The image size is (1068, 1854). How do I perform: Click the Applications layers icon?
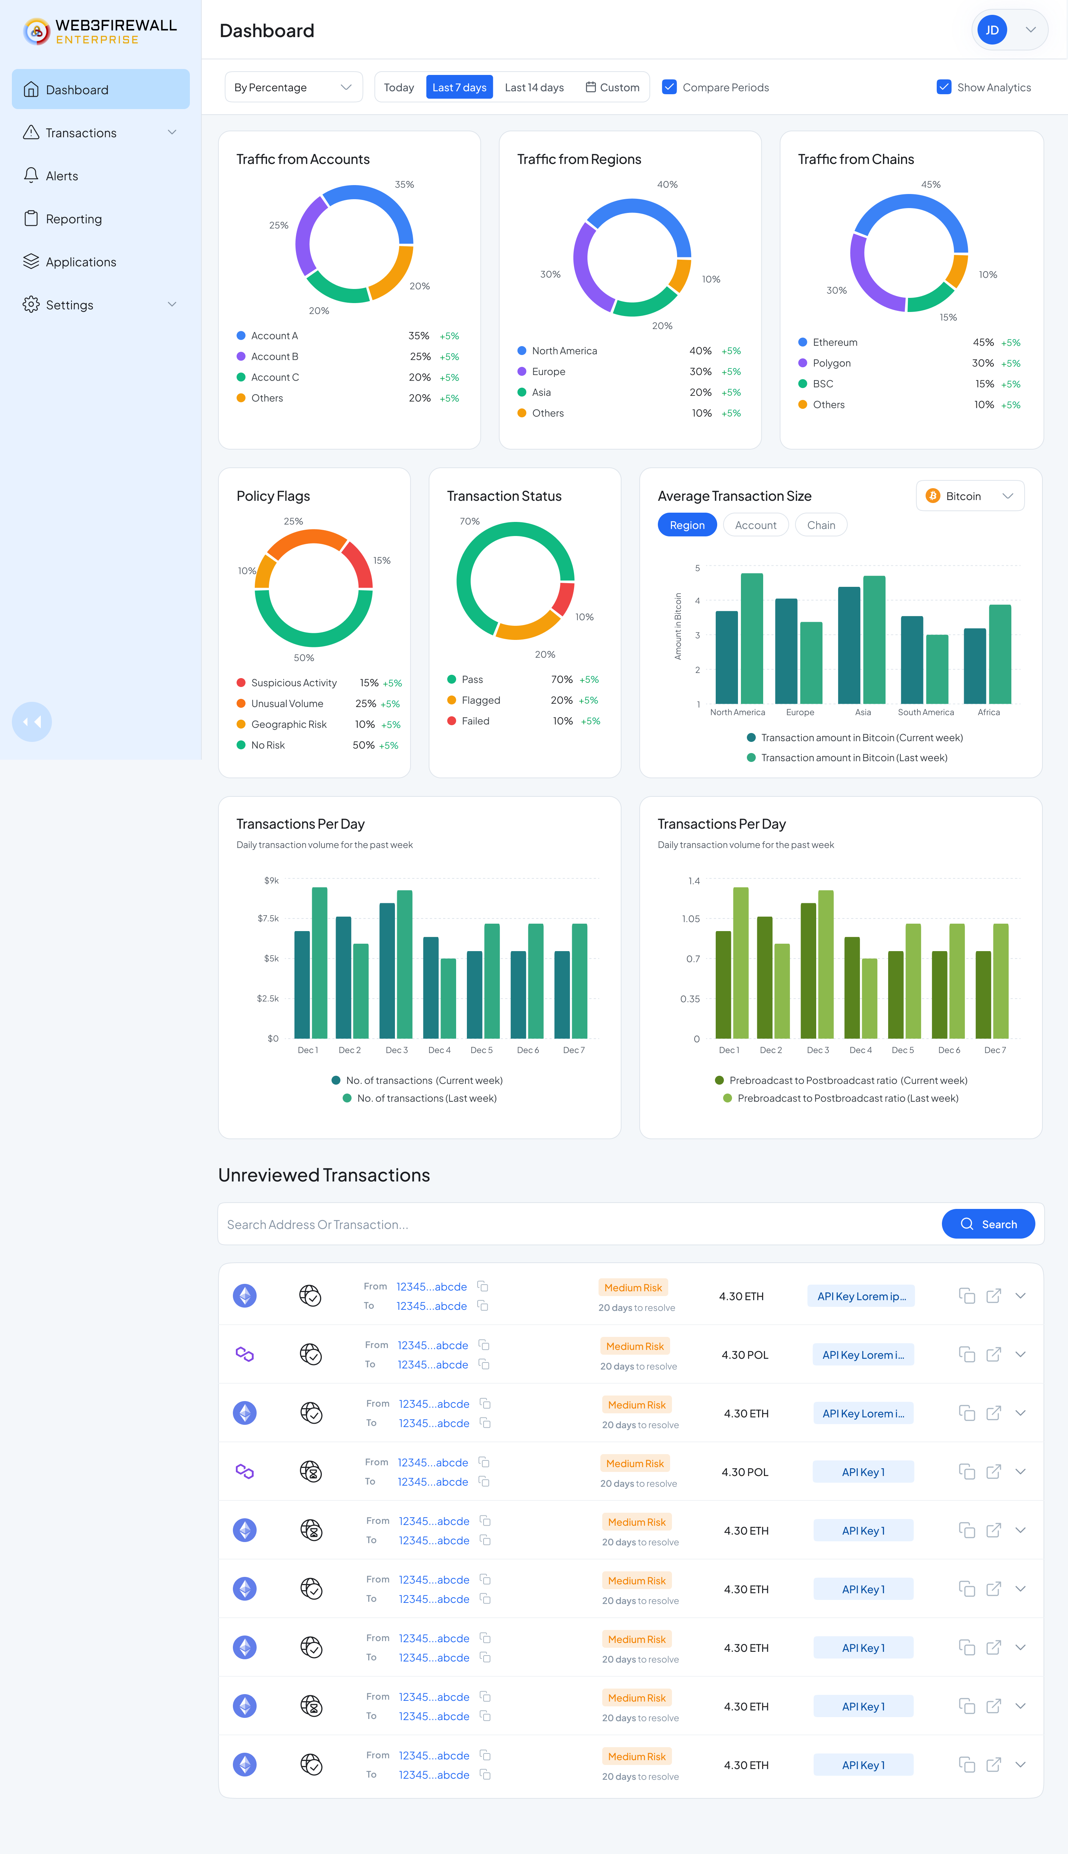click(31, 261)
